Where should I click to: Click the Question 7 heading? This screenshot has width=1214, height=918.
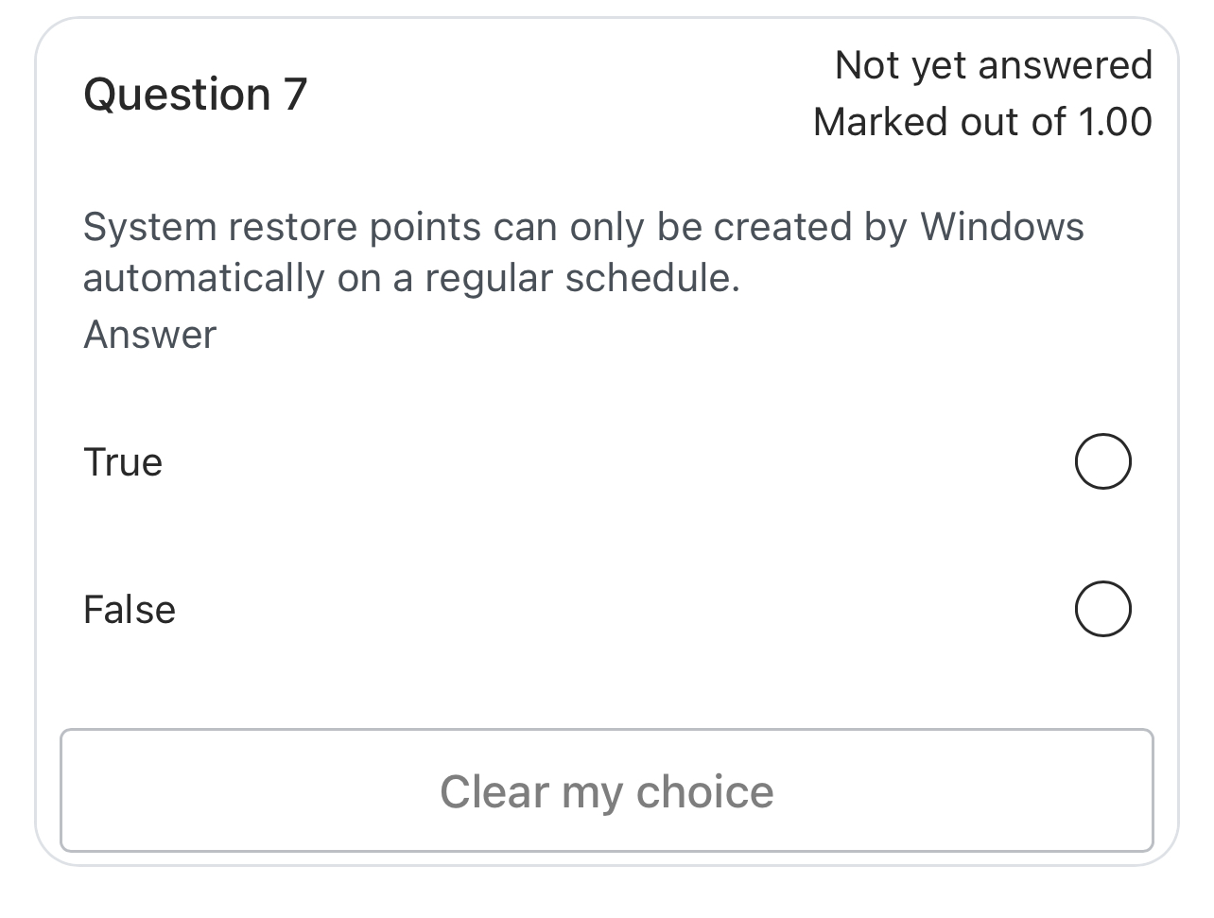pos(194,93)
